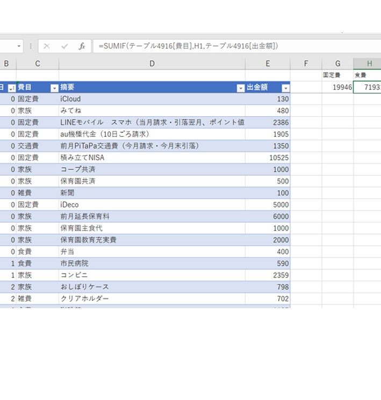Viewport: 381px width, 400px height.
Task: Select the おしぼりケース description cell
Action: tap(152, 287)
